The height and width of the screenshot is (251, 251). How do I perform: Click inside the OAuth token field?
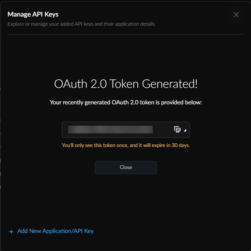[162, 130]
